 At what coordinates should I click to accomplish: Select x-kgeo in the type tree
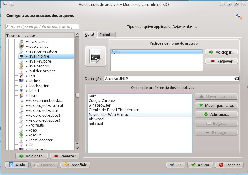(x=31, y=130)
